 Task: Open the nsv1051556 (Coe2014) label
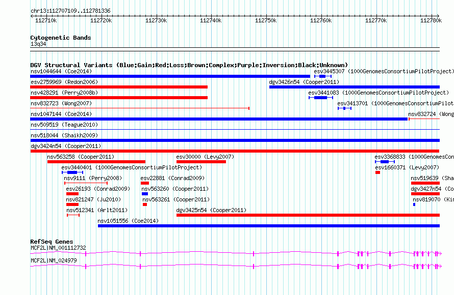[128, 221]
